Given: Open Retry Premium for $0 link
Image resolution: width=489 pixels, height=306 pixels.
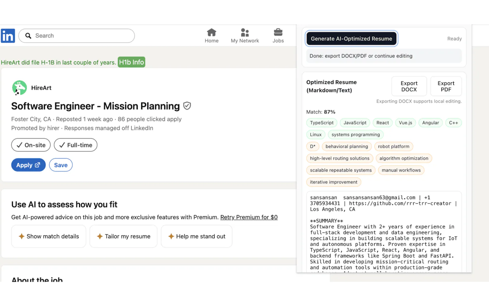Looking at the screenshot, I should [x=249, y=217].
